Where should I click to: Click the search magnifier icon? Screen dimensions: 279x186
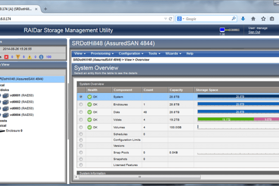point(234,19)
